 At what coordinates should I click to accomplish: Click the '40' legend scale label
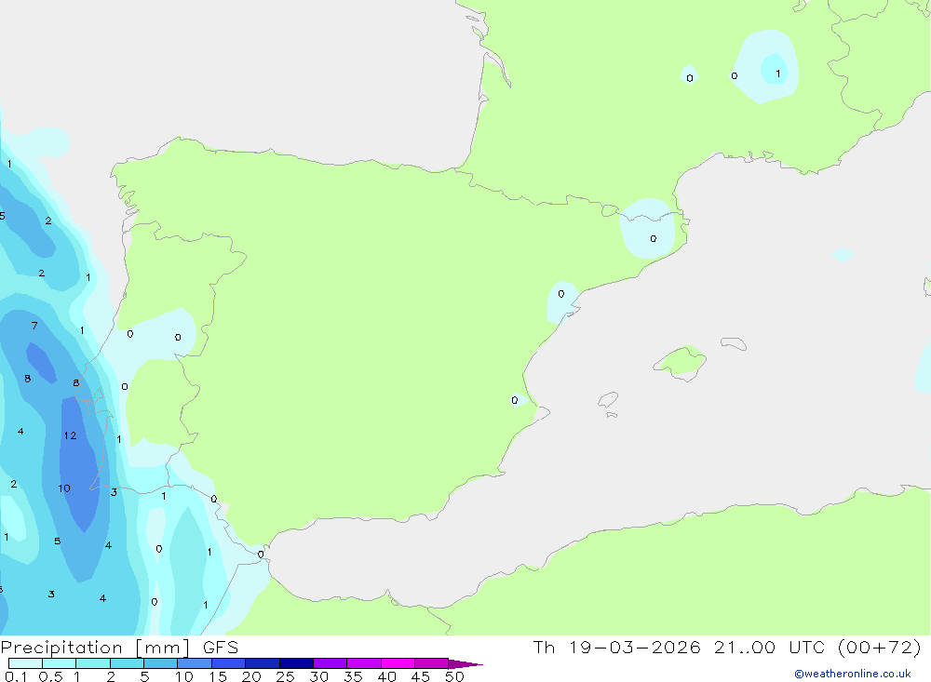pos(387,676)
